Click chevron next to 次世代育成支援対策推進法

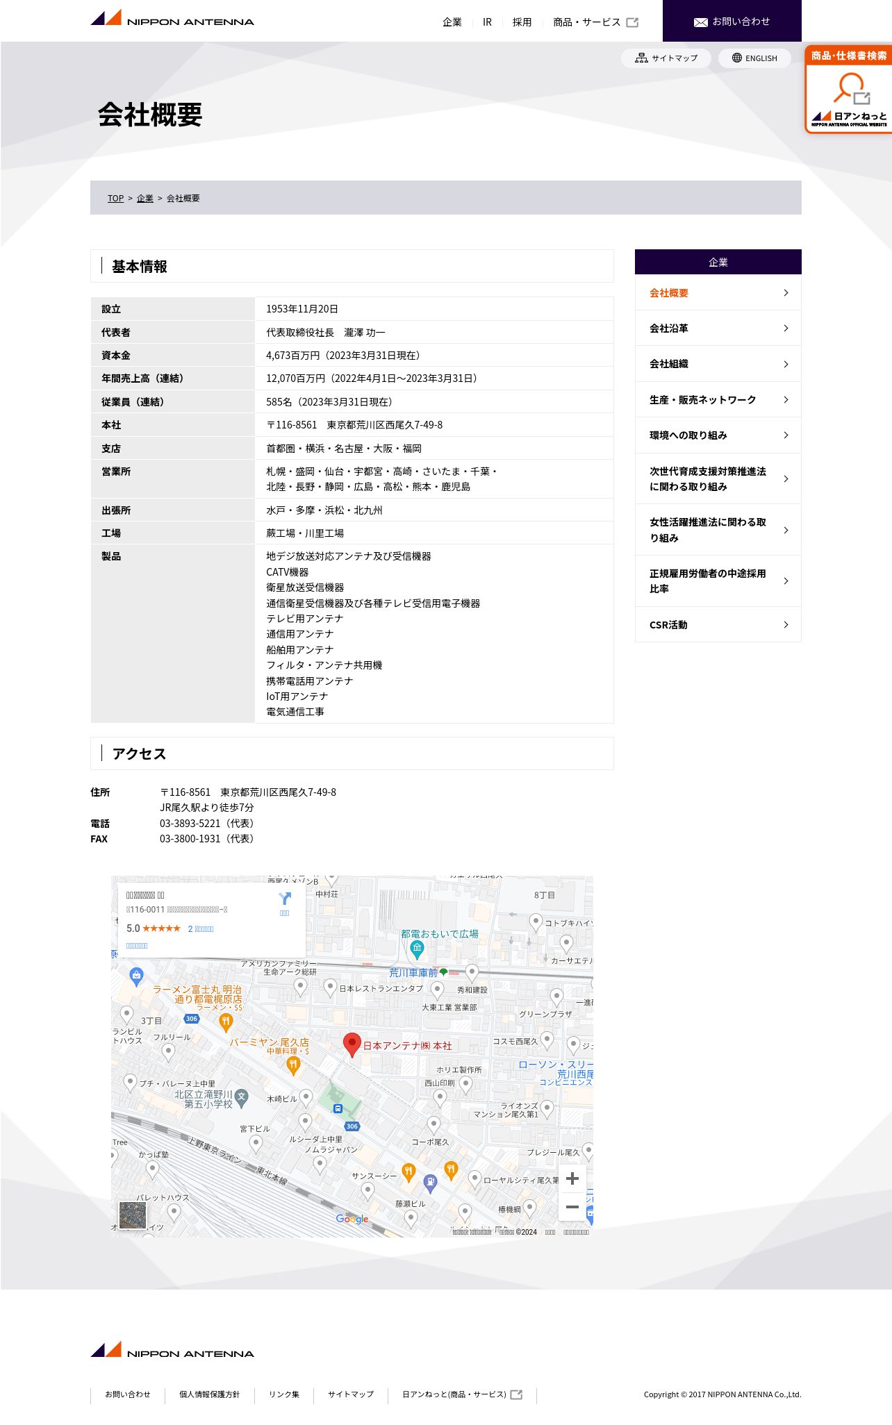786,478
